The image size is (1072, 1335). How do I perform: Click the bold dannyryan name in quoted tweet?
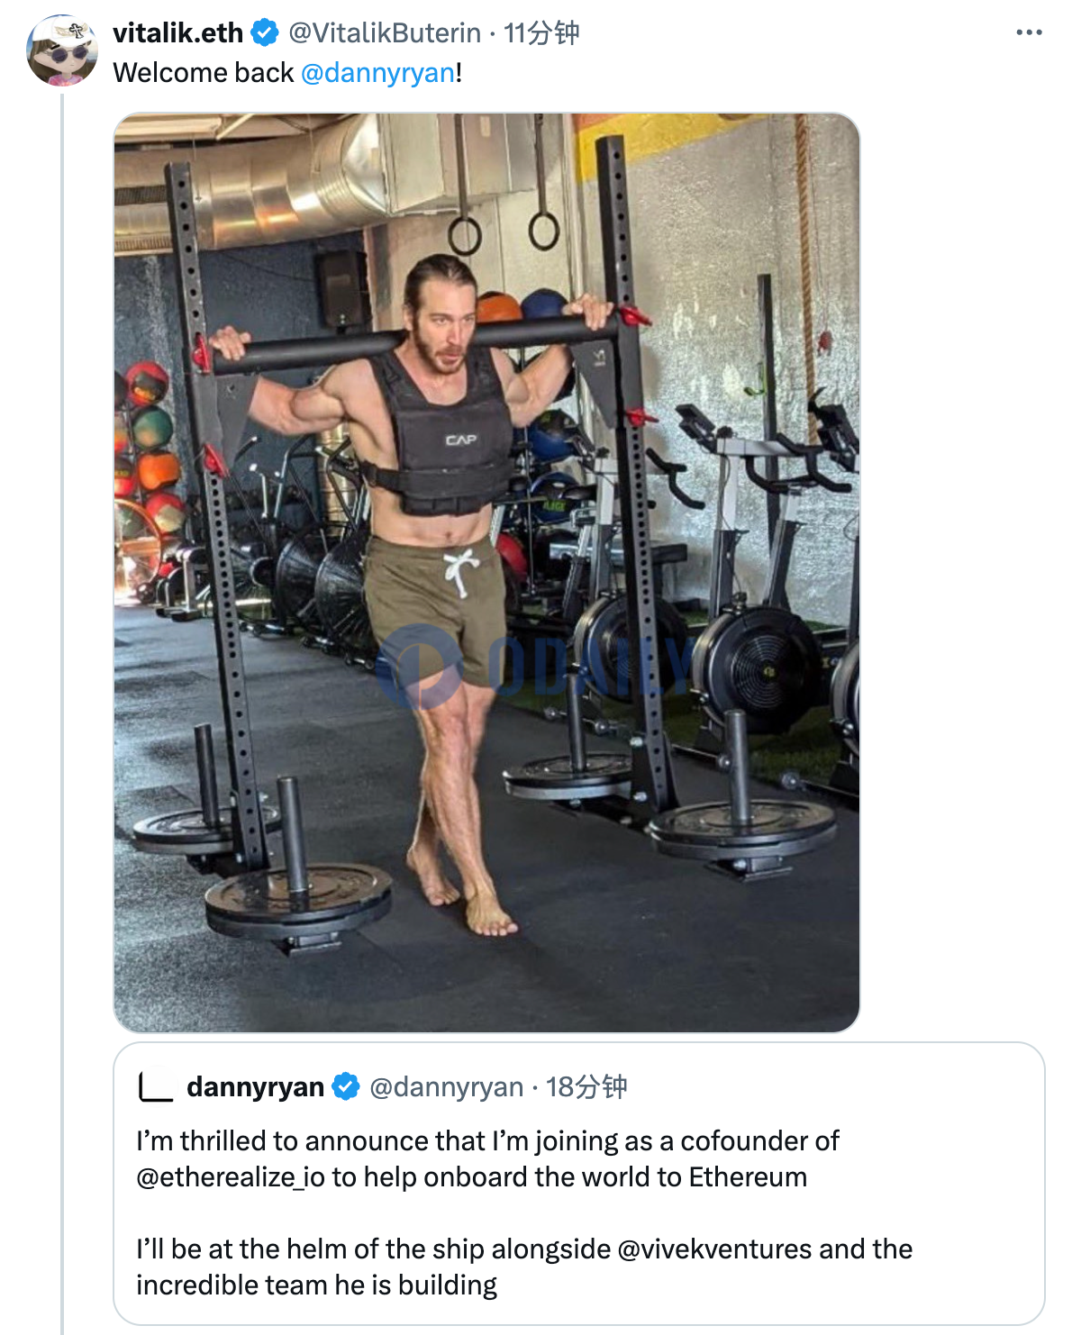click(255, 1087)
